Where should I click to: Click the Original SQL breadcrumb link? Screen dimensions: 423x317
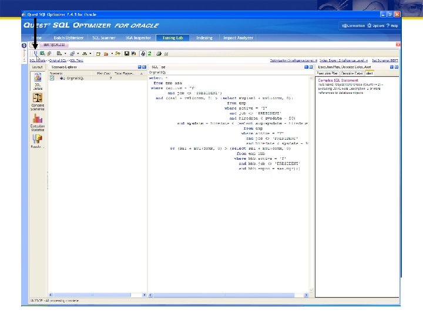point(58,60)
